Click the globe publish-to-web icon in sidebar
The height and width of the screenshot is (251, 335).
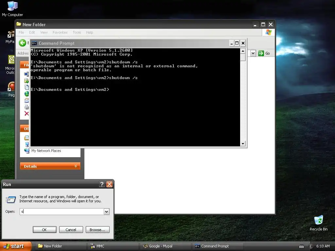[x=26, y=94]
